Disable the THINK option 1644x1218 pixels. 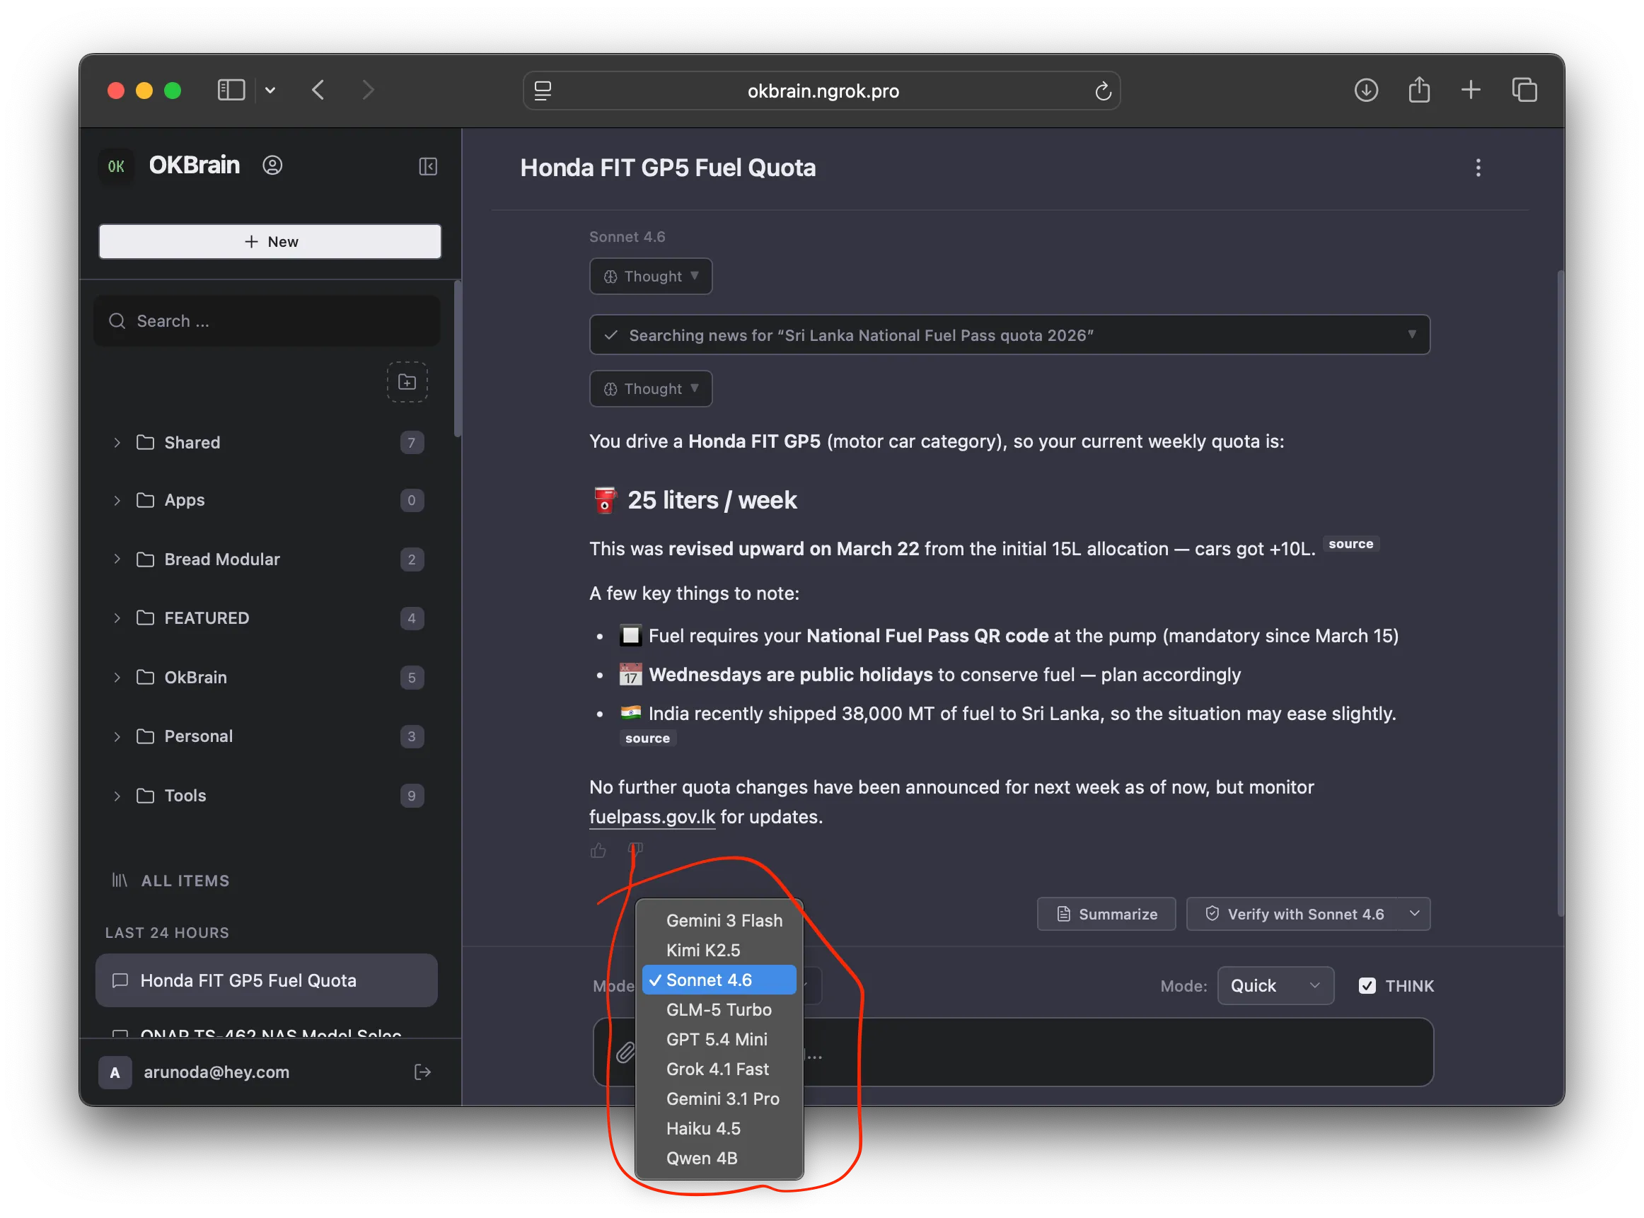click(x=1368, y=985)
